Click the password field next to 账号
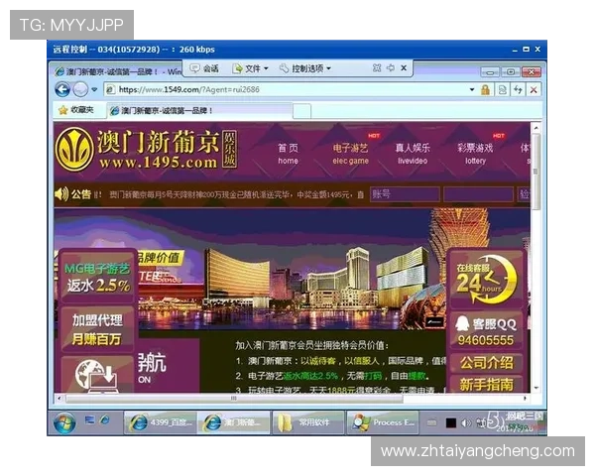This screenshot has width=595, height=476. click(478, 194)
